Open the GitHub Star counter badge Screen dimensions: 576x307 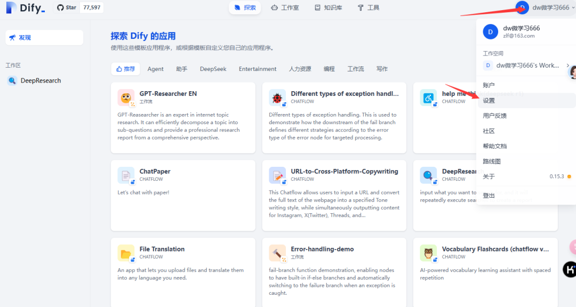pos(80,8)
